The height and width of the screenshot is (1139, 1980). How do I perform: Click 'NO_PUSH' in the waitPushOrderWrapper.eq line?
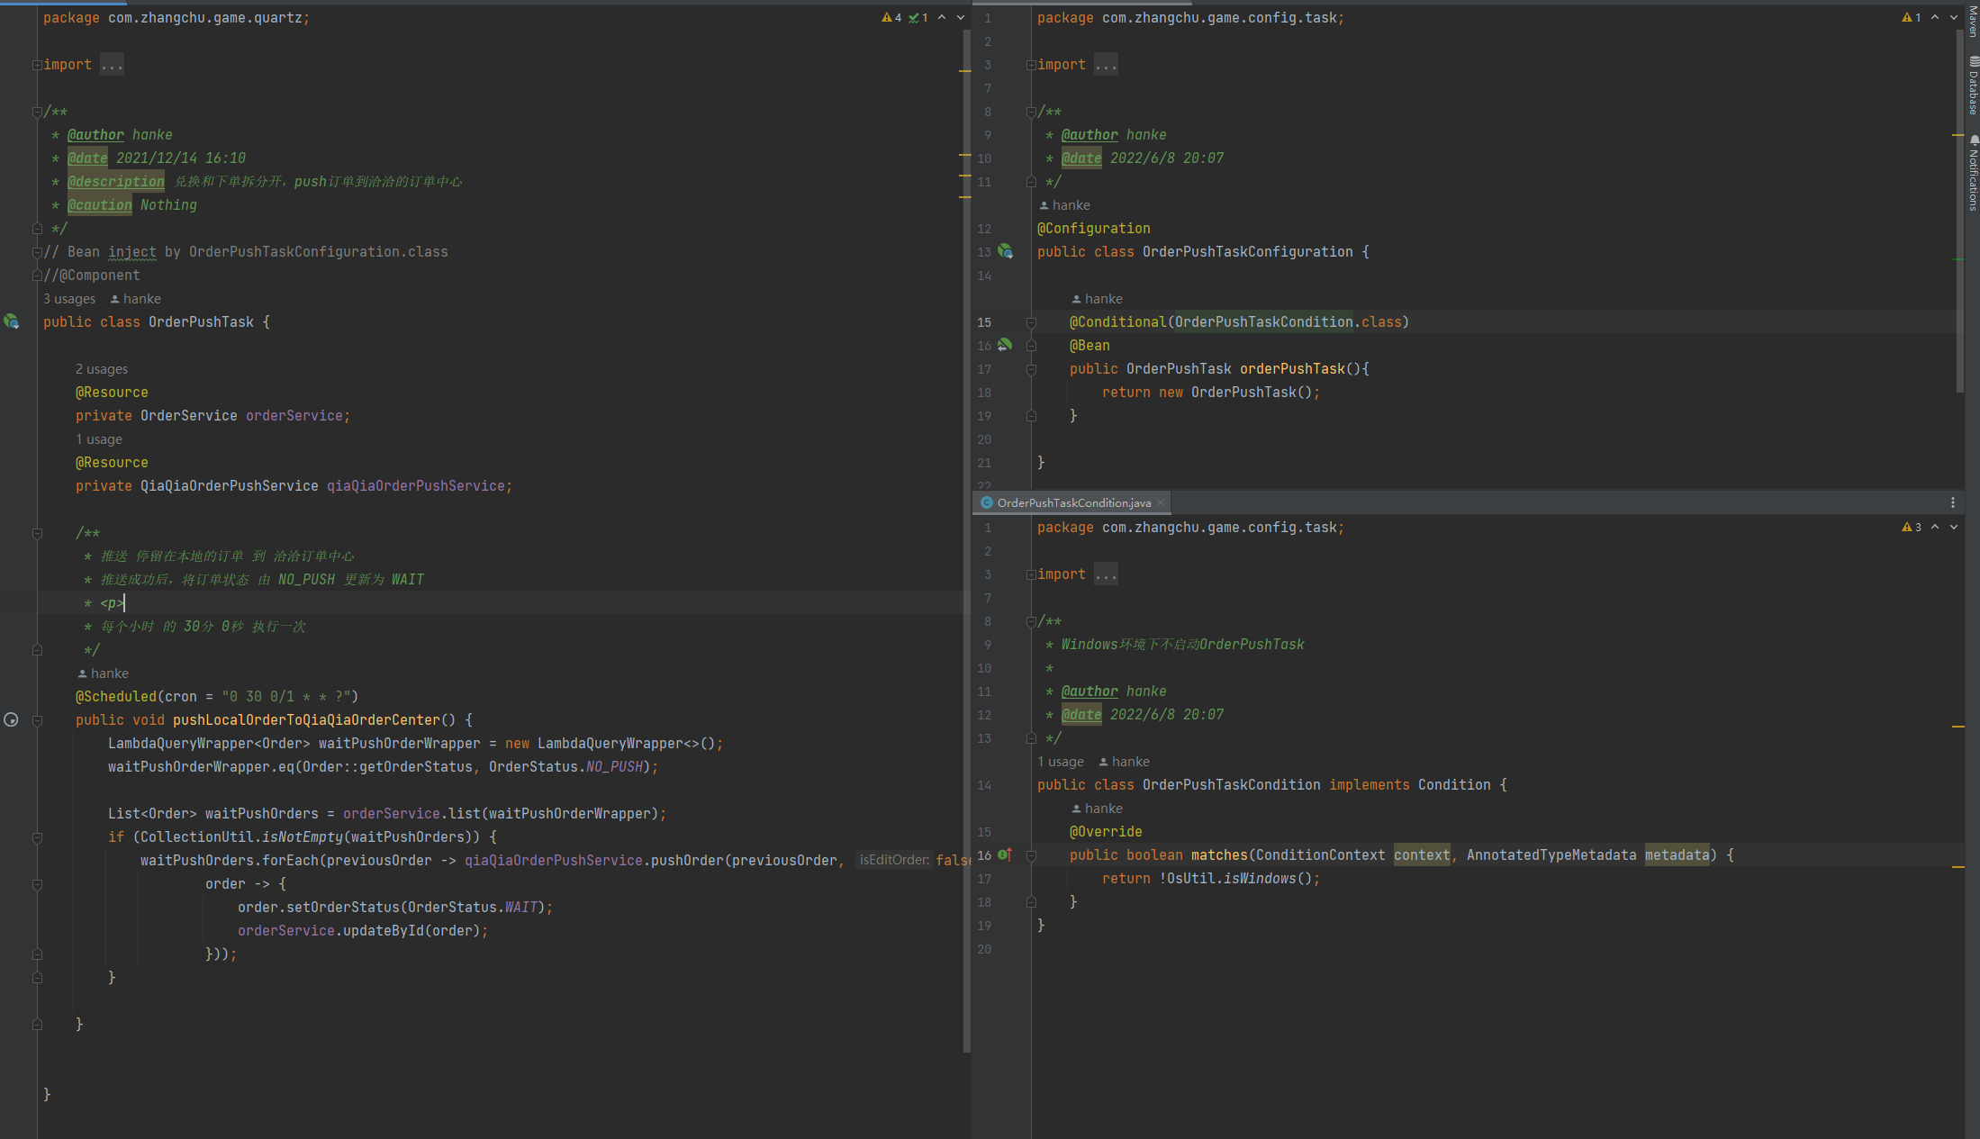[x=614, y=767]
